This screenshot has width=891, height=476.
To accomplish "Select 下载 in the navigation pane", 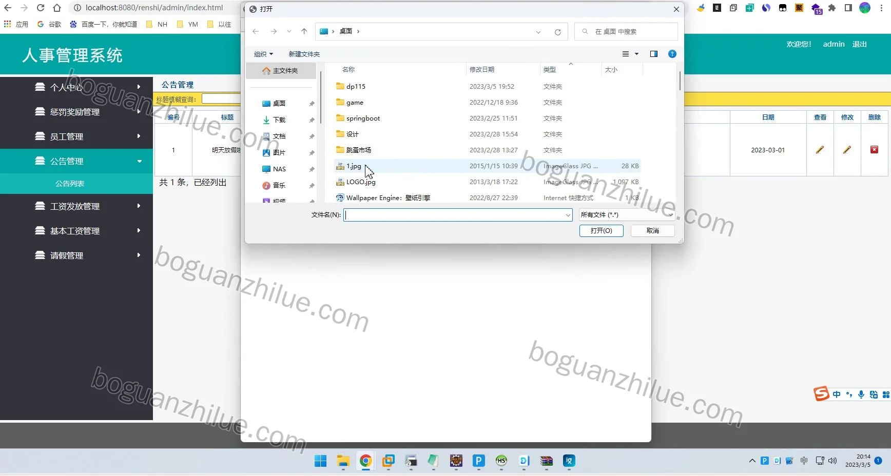I will [x=280, y=120].
